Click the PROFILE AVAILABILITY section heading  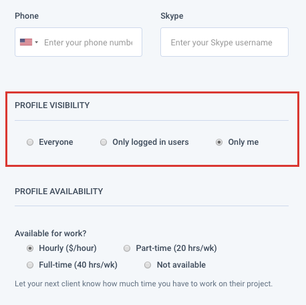point(59,192)
